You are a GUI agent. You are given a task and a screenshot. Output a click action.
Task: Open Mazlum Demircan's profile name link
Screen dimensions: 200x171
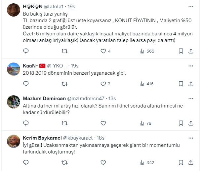(44, 99)
